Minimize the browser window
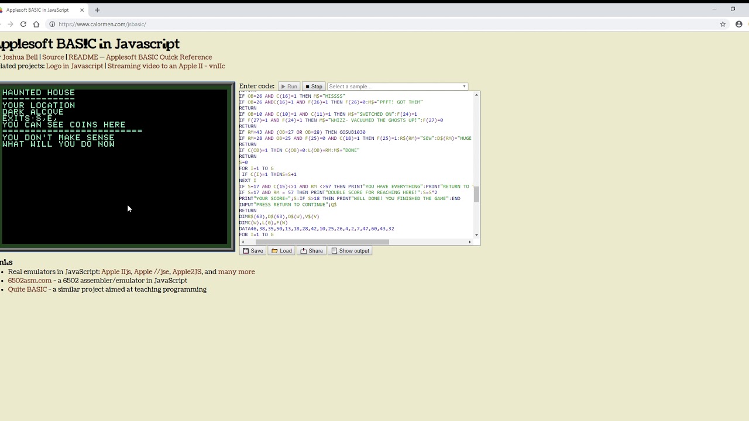The image size is (749, 421). [x=714, y=9]
